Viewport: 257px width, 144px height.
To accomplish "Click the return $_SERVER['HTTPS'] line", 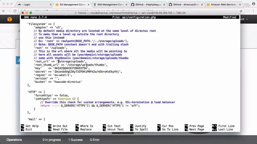I will point(90,106).
